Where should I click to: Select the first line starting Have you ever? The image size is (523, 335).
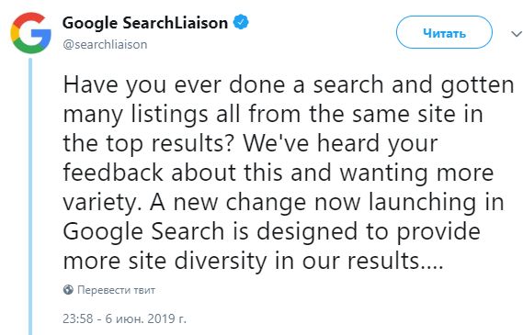pos(289,85)
